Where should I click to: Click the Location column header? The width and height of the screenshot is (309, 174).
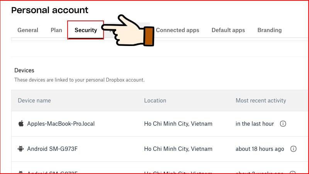tap(155, 101)
